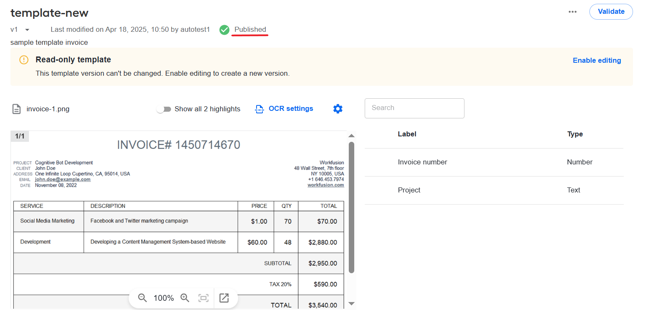Click the SUBTOTAL $2,950.00 value
This screenshot has height=310, width=646.
[322, 264]
